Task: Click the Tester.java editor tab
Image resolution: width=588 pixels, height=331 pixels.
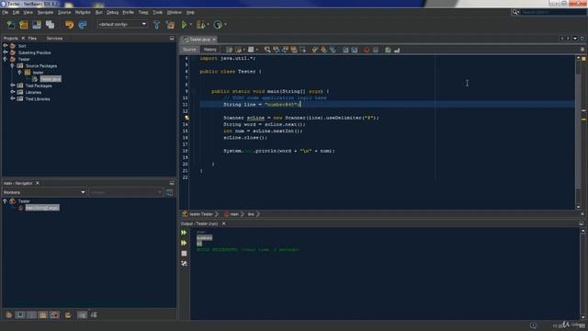Action: coord(199,40)
